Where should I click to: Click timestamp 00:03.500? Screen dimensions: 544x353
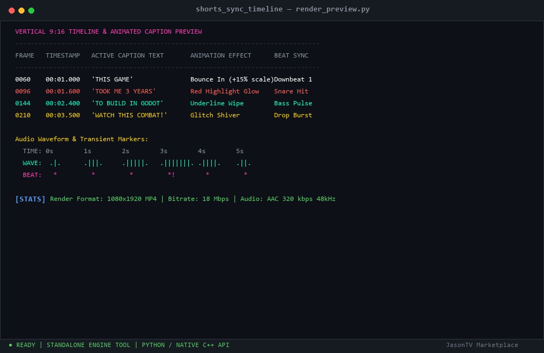coord(63,115)
